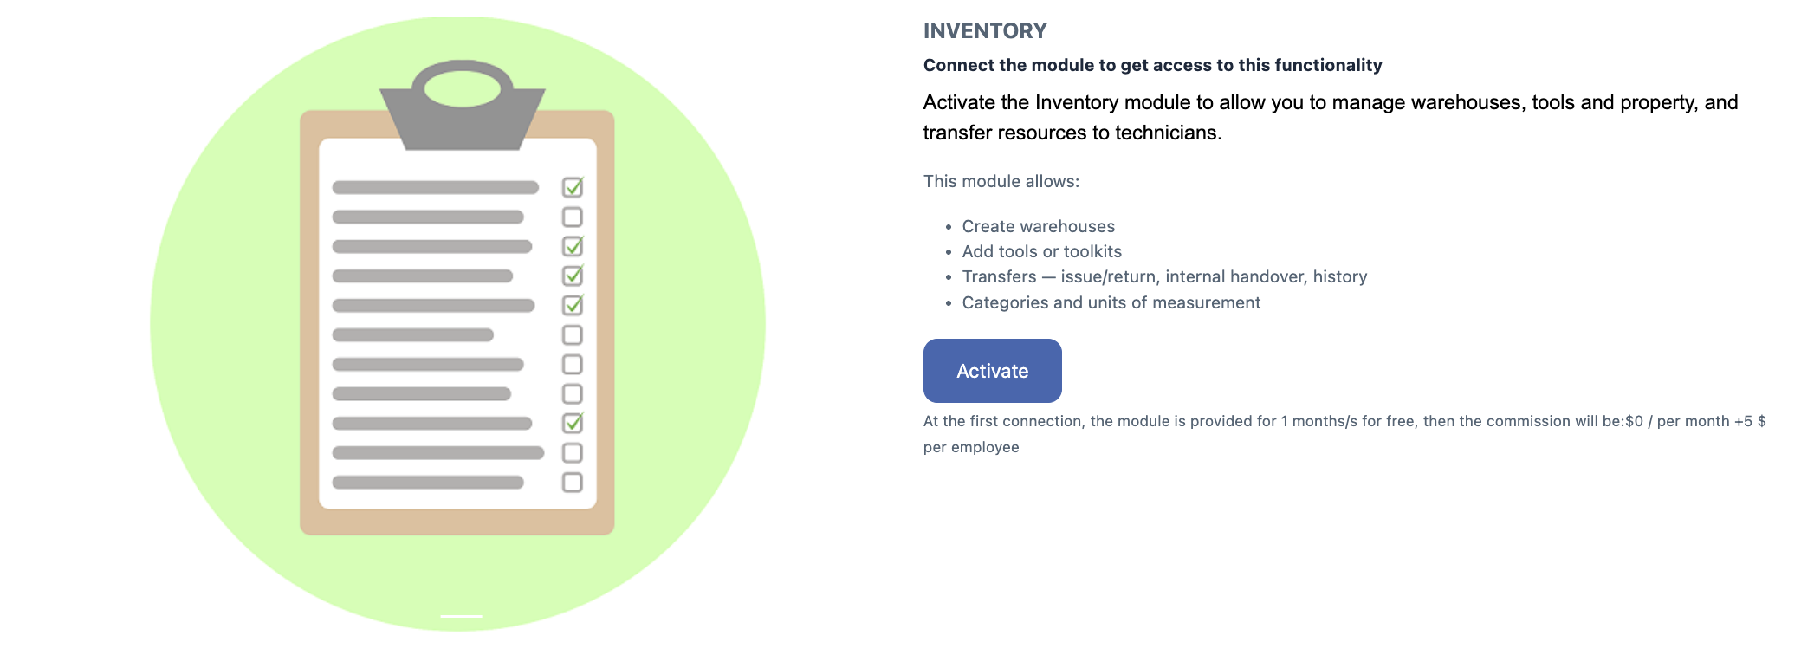Viewport: 1814px width, 655px height.
Task: Click the bottom gray text line on the clipboard
Action: click(428, 483)
